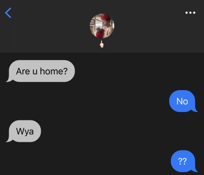Click the word "Are" in the received message

tap(23, 71)
